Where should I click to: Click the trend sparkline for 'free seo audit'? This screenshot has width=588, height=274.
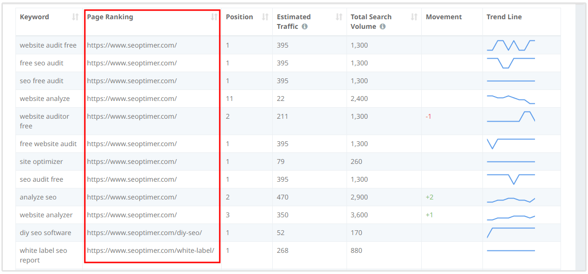[x=511, y=63]
